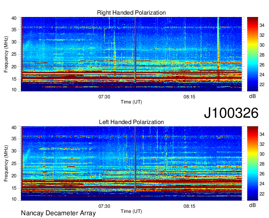Click the dB unit label under top color bar
Image resolution: width=269 pixels, height=218 pixels.
(x=252, y=96)
